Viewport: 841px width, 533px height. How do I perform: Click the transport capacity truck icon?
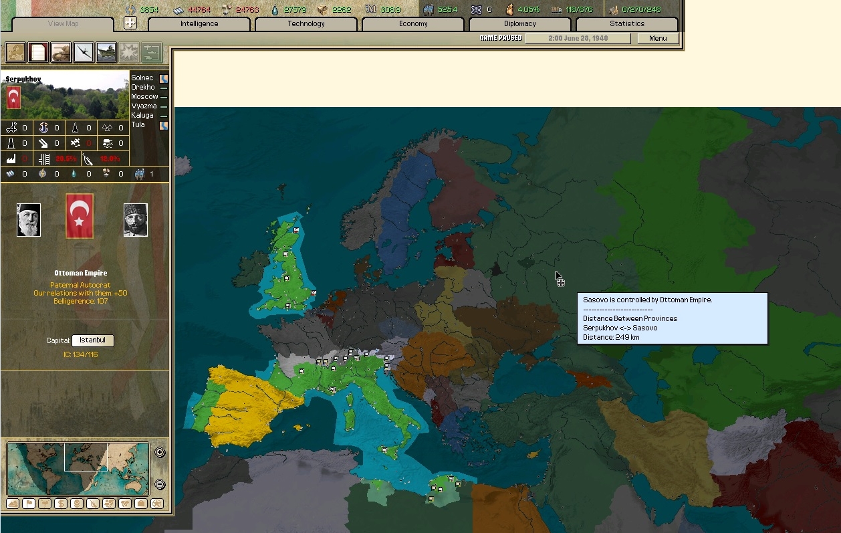[556, 9]
